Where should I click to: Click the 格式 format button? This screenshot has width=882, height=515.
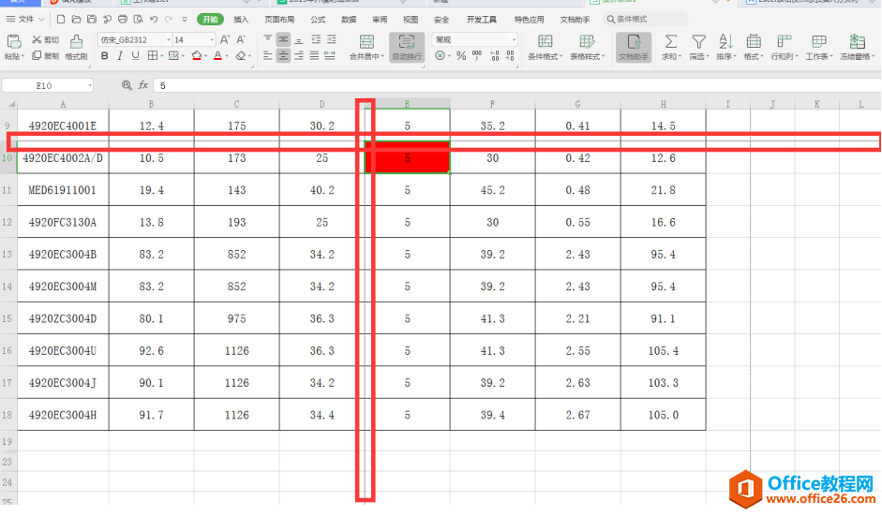pos(754,47)
